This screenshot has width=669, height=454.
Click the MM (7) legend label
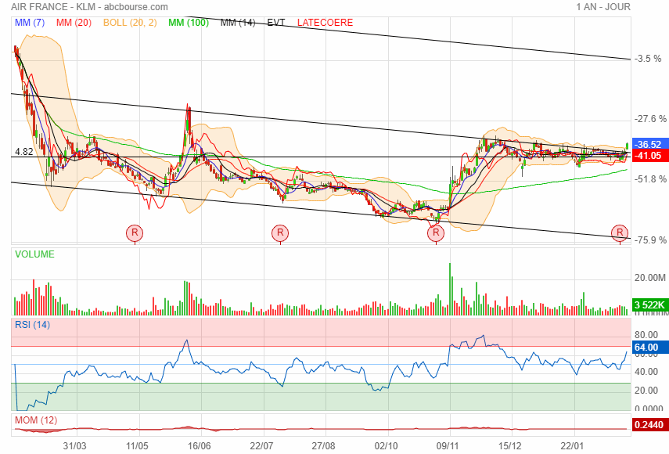pos(30,23)
